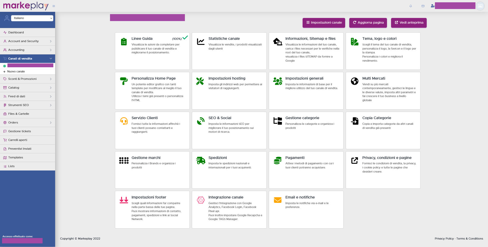The image size is (488, 247).
Task: Click the notifications bell icon
Action: tap(411, 6)
